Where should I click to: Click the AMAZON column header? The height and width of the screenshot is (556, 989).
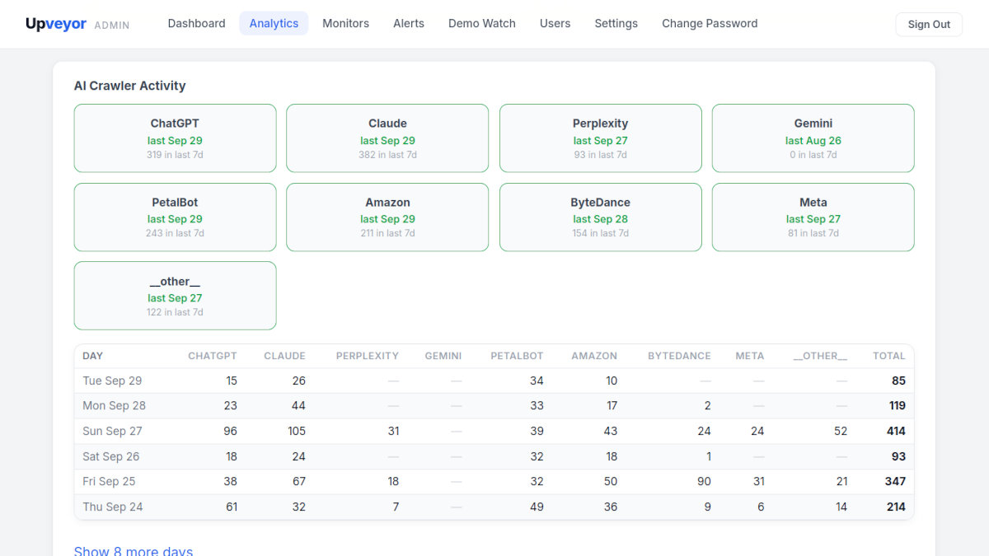594,356
